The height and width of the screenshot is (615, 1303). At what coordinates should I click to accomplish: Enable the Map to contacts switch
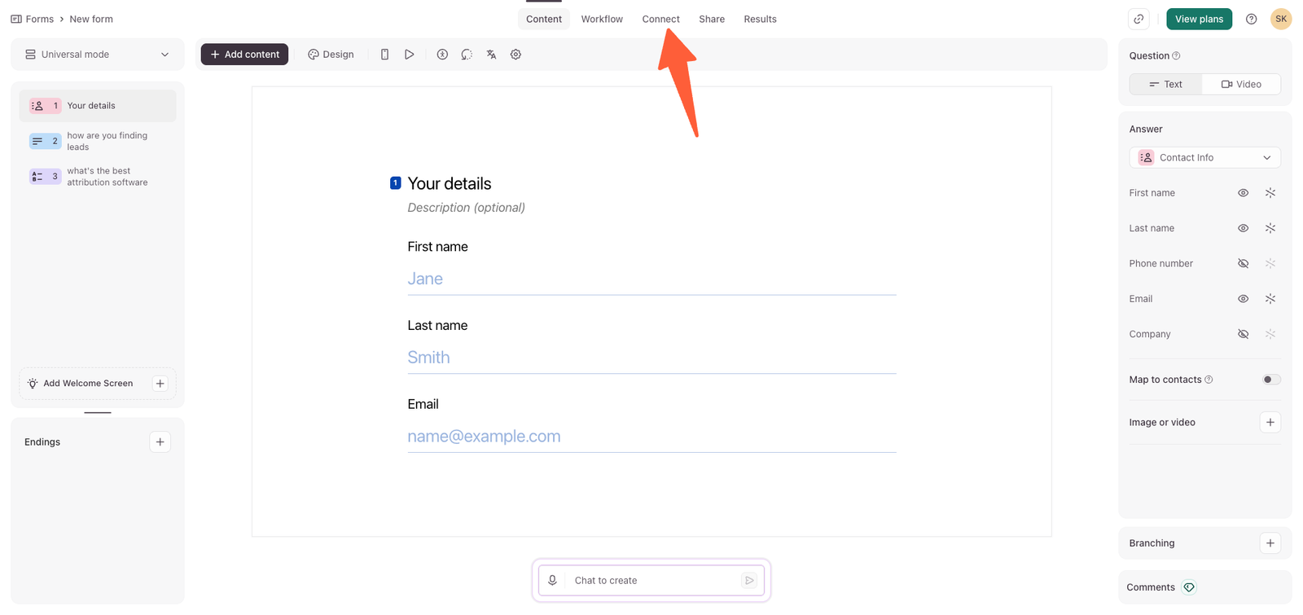[x=1270, y=380]
